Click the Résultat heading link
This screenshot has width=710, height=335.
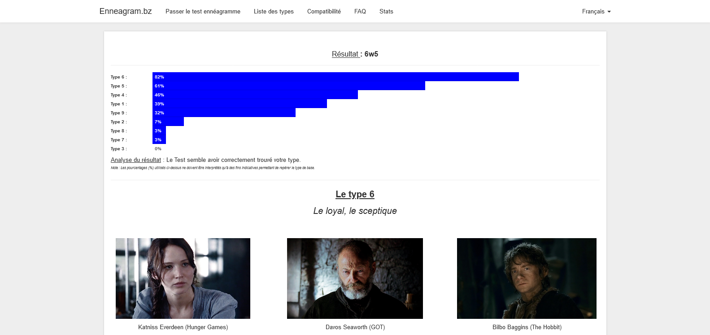point(345,54)
